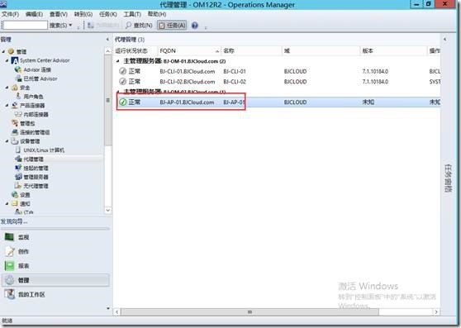
Task: Click the navigation tree scrollbar down arrow
Action: coord(108,210)
